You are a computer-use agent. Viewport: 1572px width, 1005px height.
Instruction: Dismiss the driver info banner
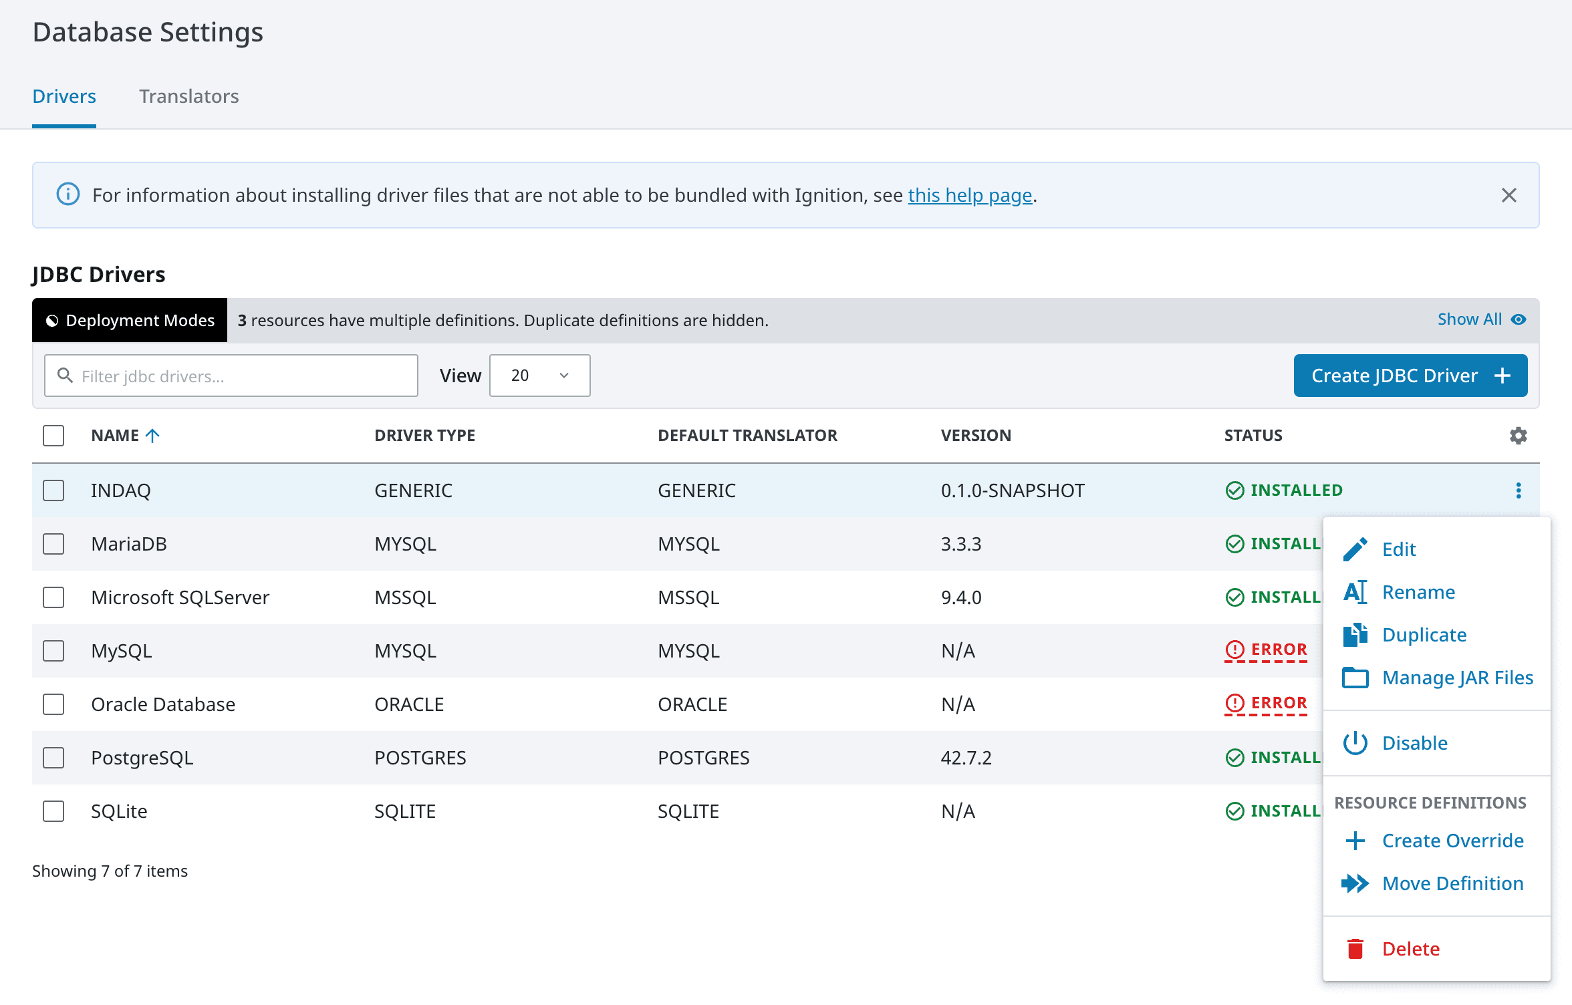click(x=1509, y=195)
